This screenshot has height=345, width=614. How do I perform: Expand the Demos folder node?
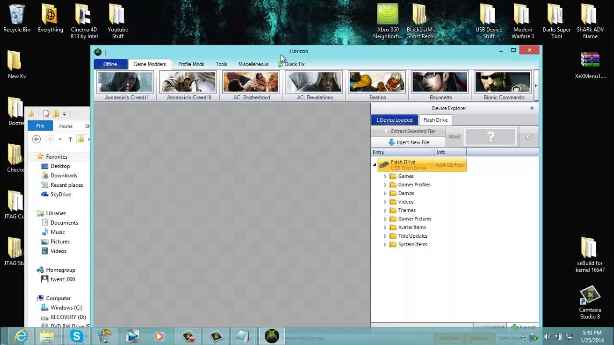(385, 194)
